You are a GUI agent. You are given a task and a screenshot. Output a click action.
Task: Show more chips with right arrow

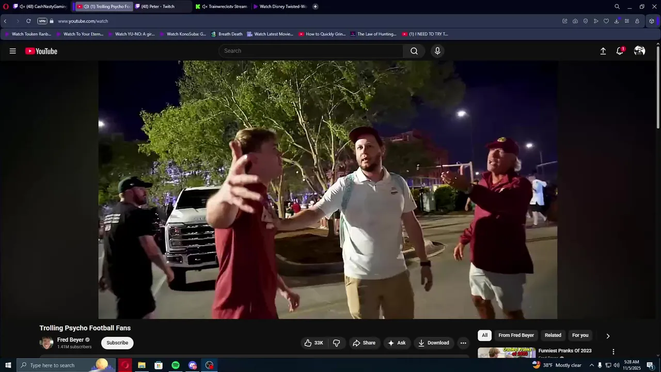[x=608, y=336]
